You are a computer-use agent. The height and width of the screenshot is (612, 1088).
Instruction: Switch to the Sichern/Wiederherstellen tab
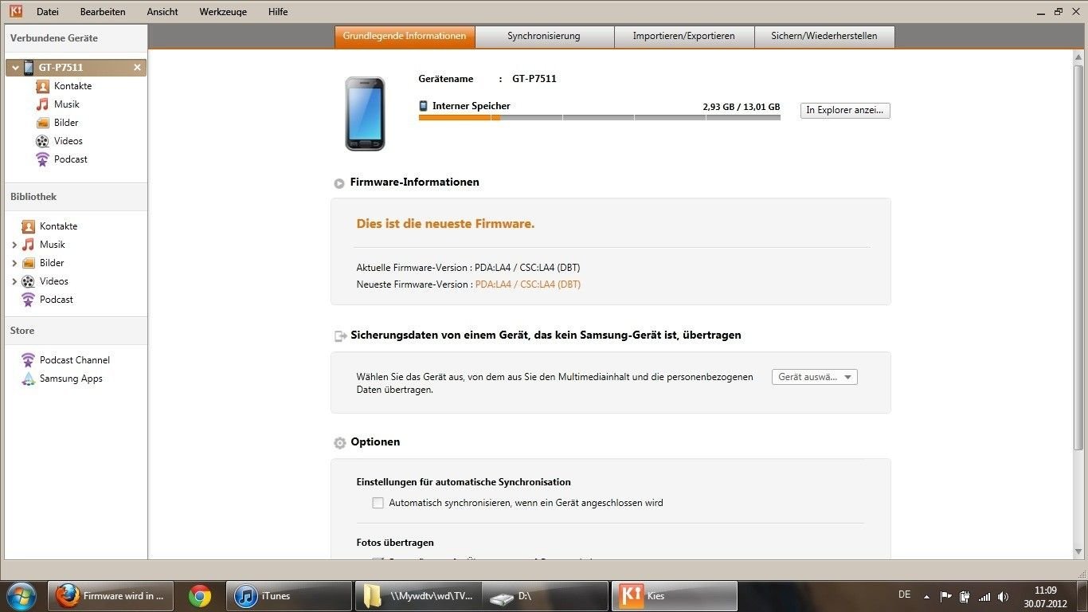pyautogui.click(x=824, y=36)
